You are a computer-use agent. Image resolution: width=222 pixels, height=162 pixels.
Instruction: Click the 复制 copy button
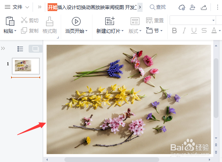pos(30,30)
